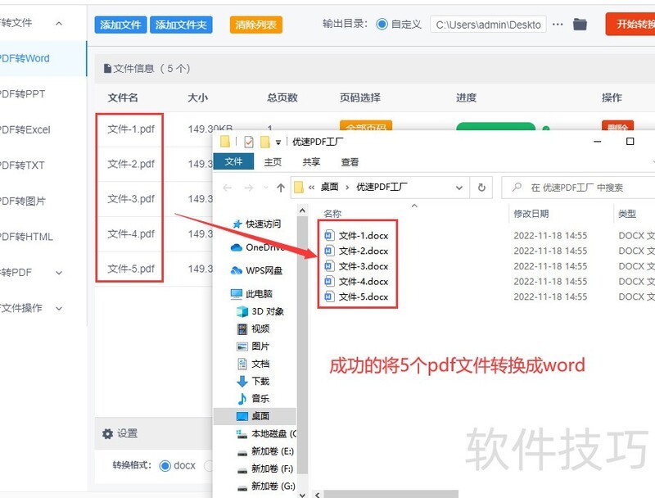
Task: Click the 设置 gear icon
Action: pyautogui.click(x=107, y=433)
